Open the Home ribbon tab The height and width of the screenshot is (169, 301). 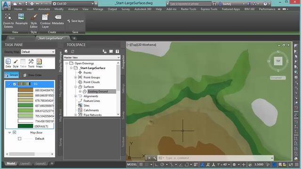(18, 9)
